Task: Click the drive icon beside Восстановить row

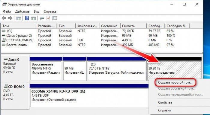Action: (4, 45)
